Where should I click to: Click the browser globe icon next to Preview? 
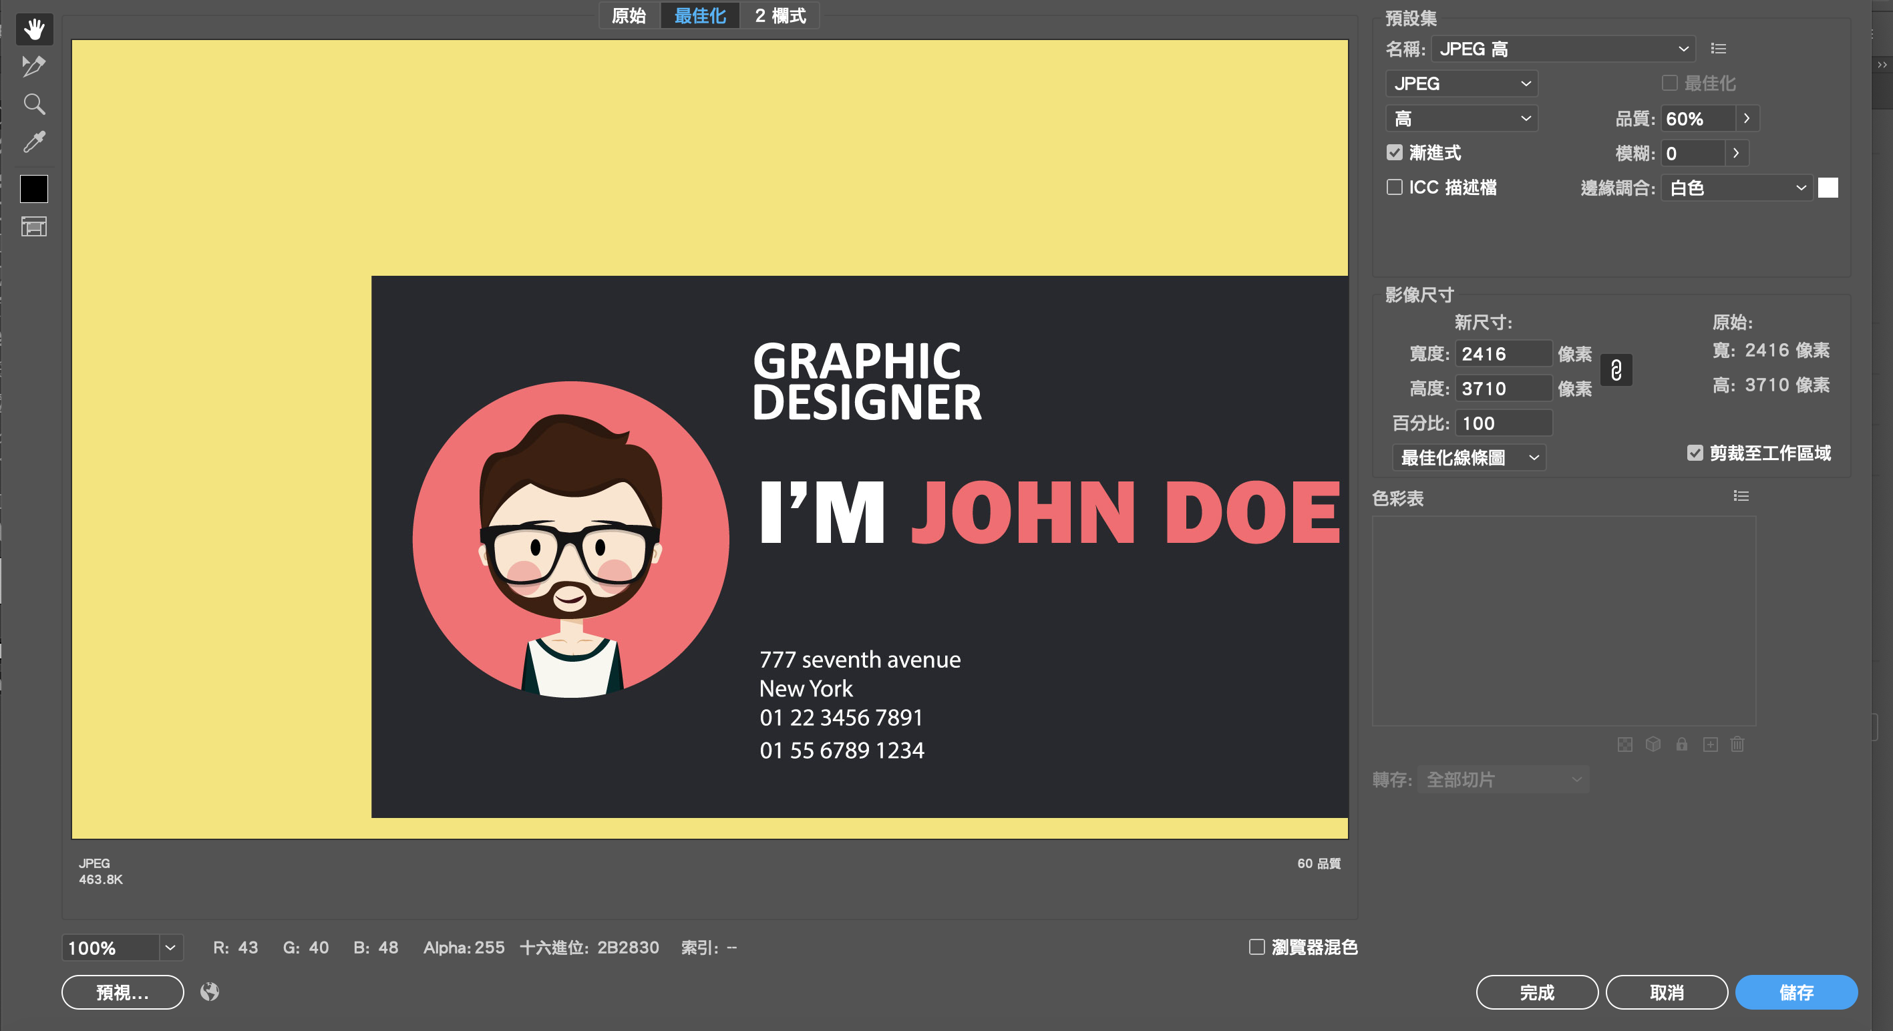click(210, 992)
